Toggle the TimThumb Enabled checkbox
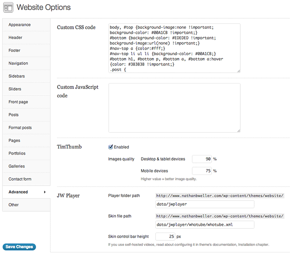Image resolution: width=290 pixels, height=258 pixels. (111, 147)
